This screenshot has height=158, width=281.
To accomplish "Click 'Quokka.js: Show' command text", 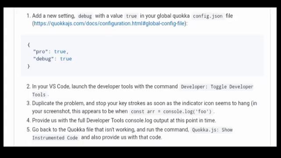I will (x=212, y=130).
